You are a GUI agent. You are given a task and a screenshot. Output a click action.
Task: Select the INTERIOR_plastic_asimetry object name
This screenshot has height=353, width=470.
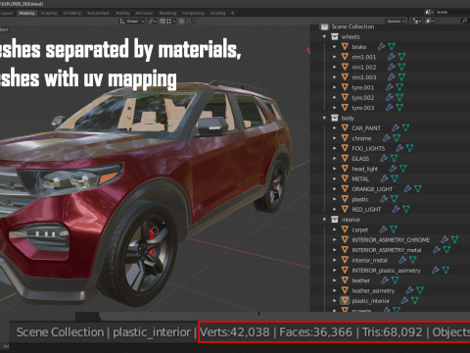click(386, 270)
